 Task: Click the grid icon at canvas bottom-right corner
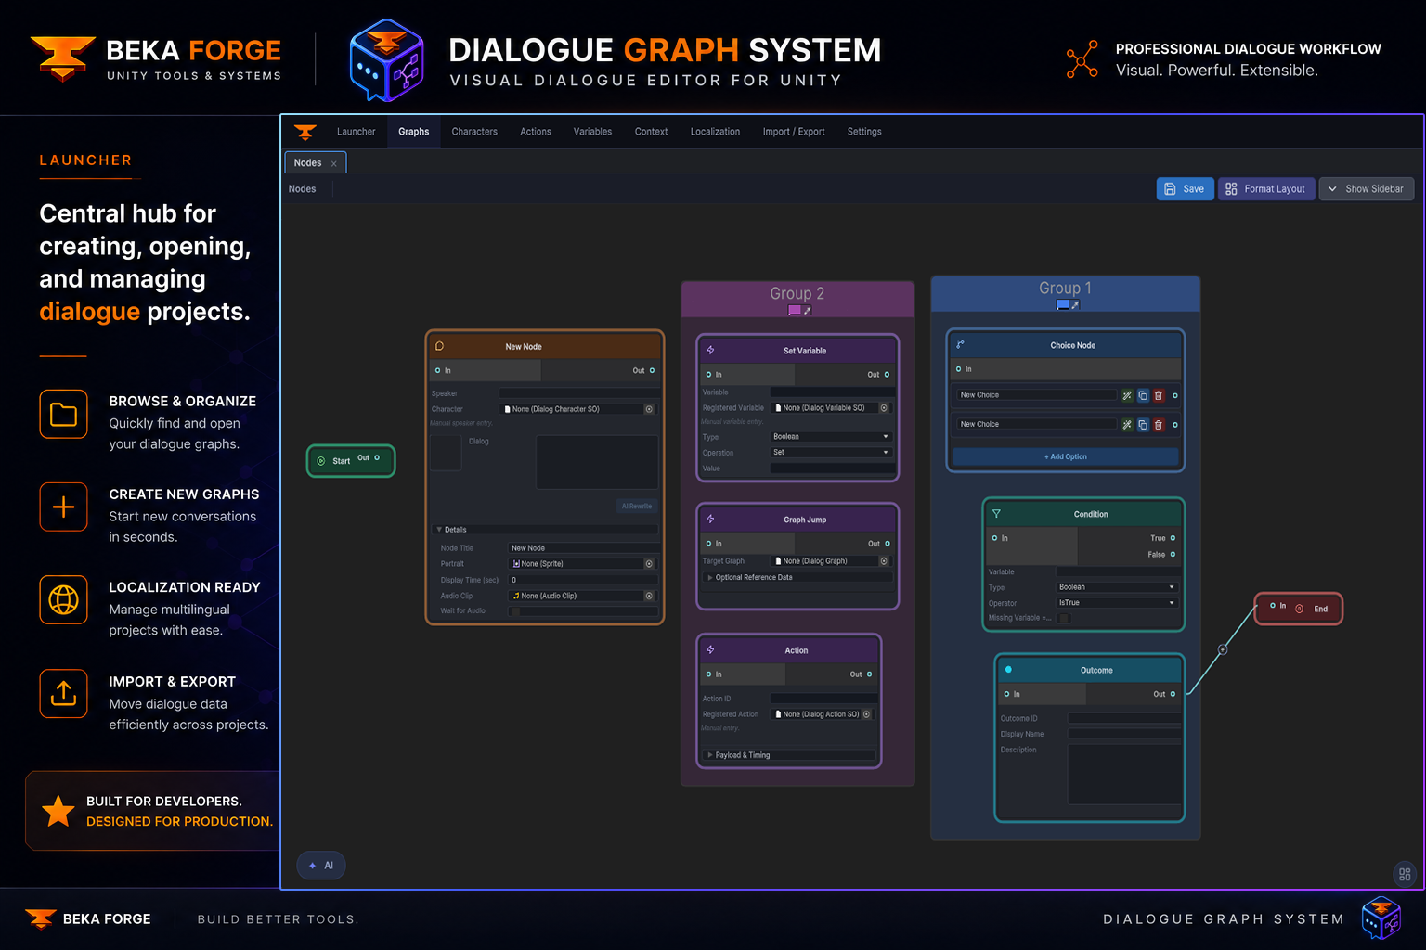click(1405, 874)
